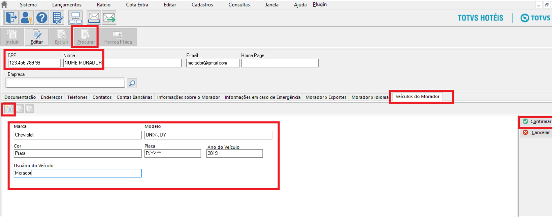Click the Confirmar button
Screen dimensions: 552x217
pyautogui.click(x=537, y=121)
